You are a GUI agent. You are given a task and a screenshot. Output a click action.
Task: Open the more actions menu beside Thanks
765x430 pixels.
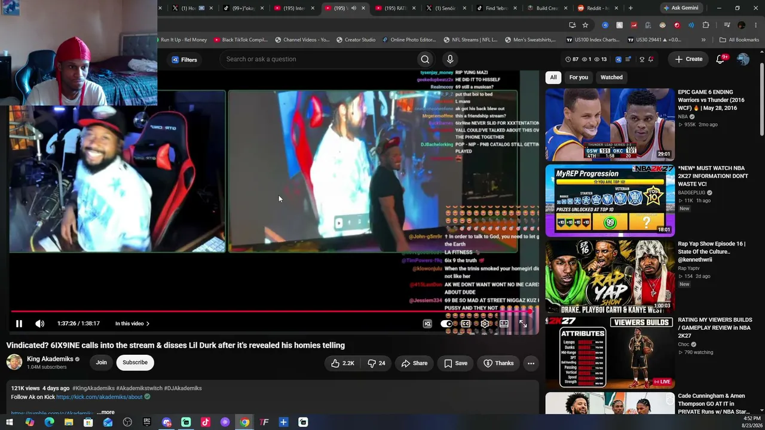[531, 363]
